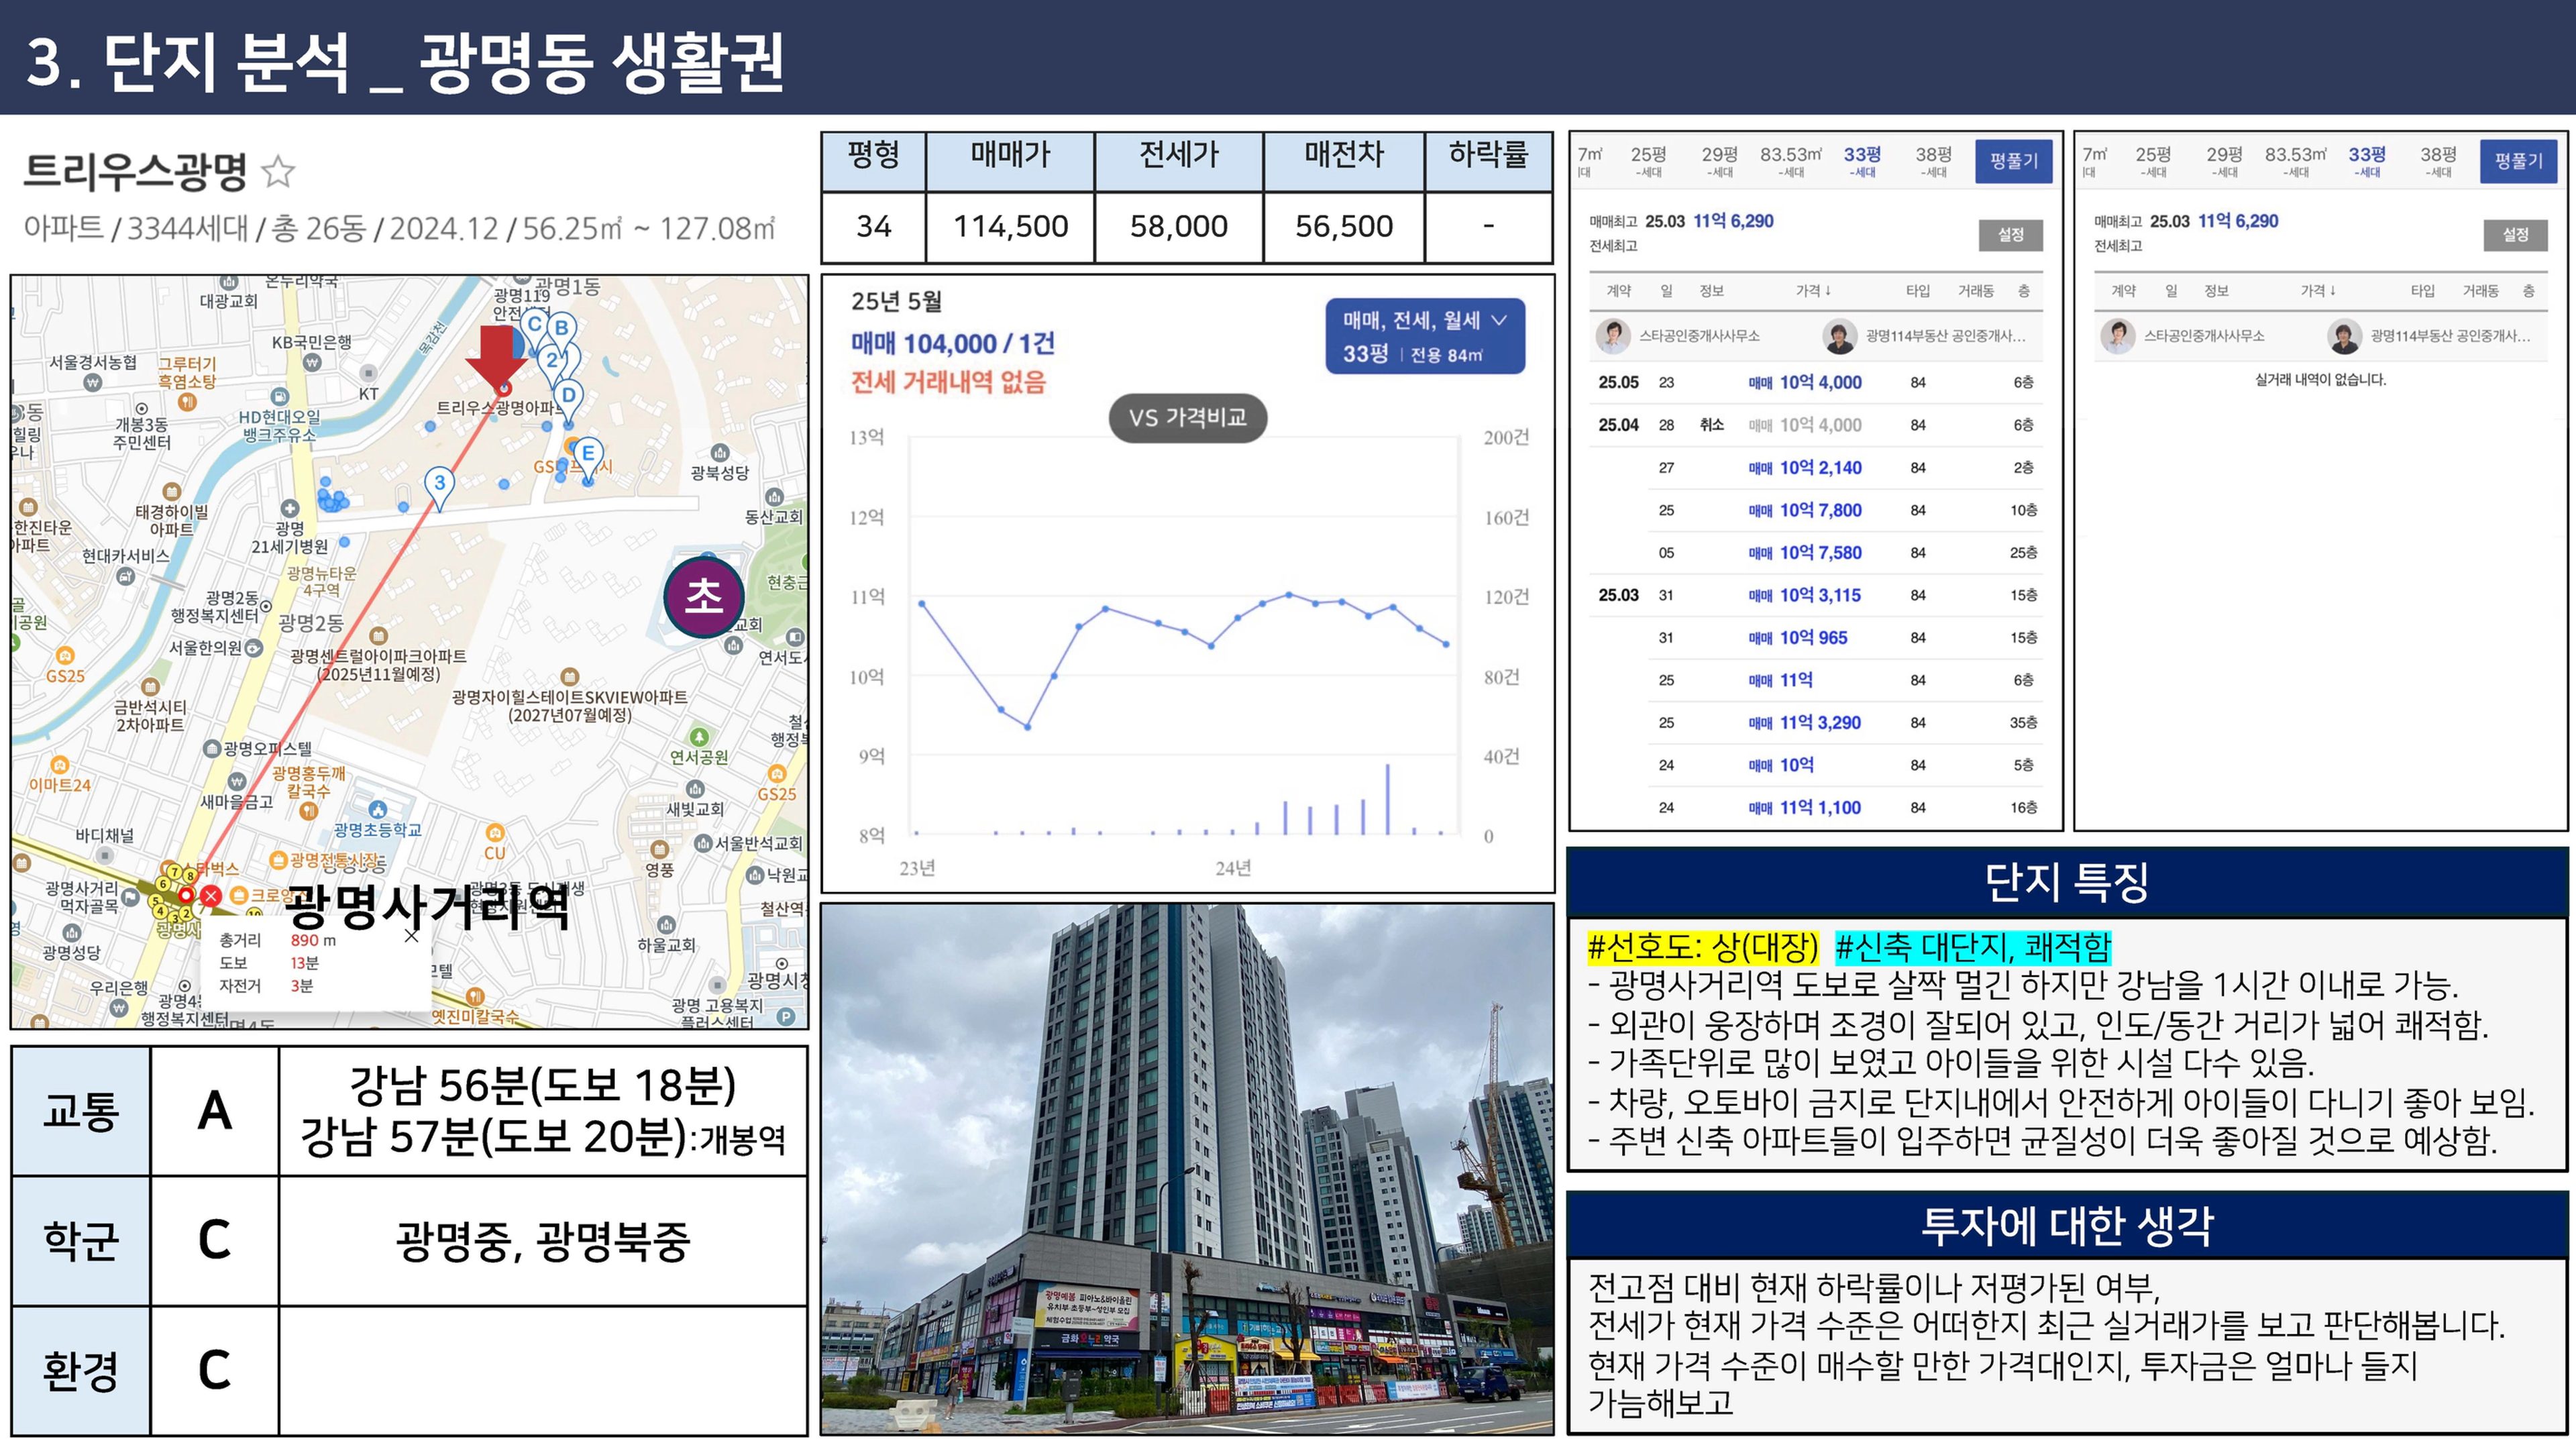Click the 광명초등학교 school icon

click(x=377, y=809)
